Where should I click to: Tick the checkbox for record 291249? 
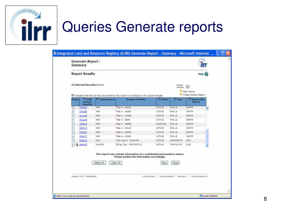pos(73,121)
